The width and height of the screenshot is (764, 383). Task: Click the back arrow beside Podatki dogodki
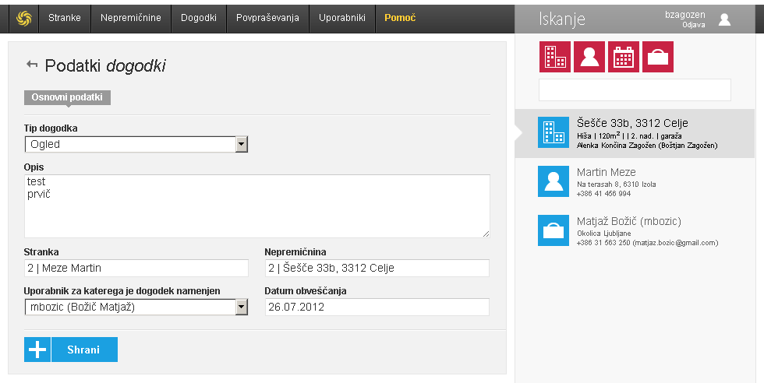coord(32,65)
